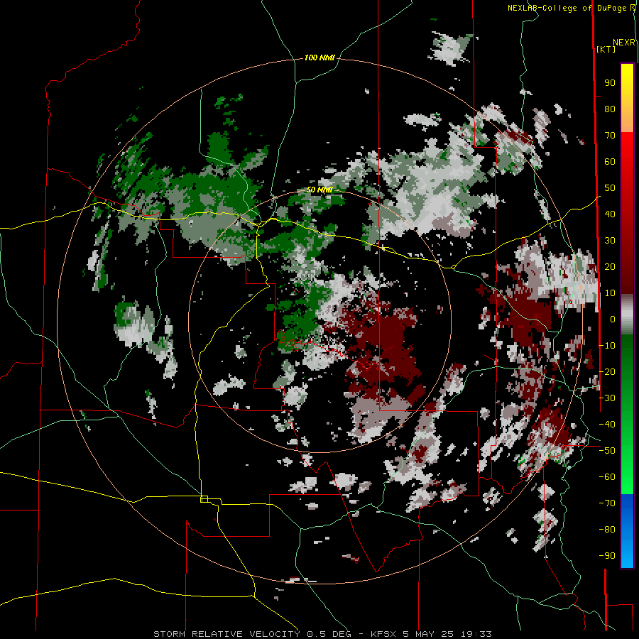Click the 50 NMI range ring label

(319, 190)
